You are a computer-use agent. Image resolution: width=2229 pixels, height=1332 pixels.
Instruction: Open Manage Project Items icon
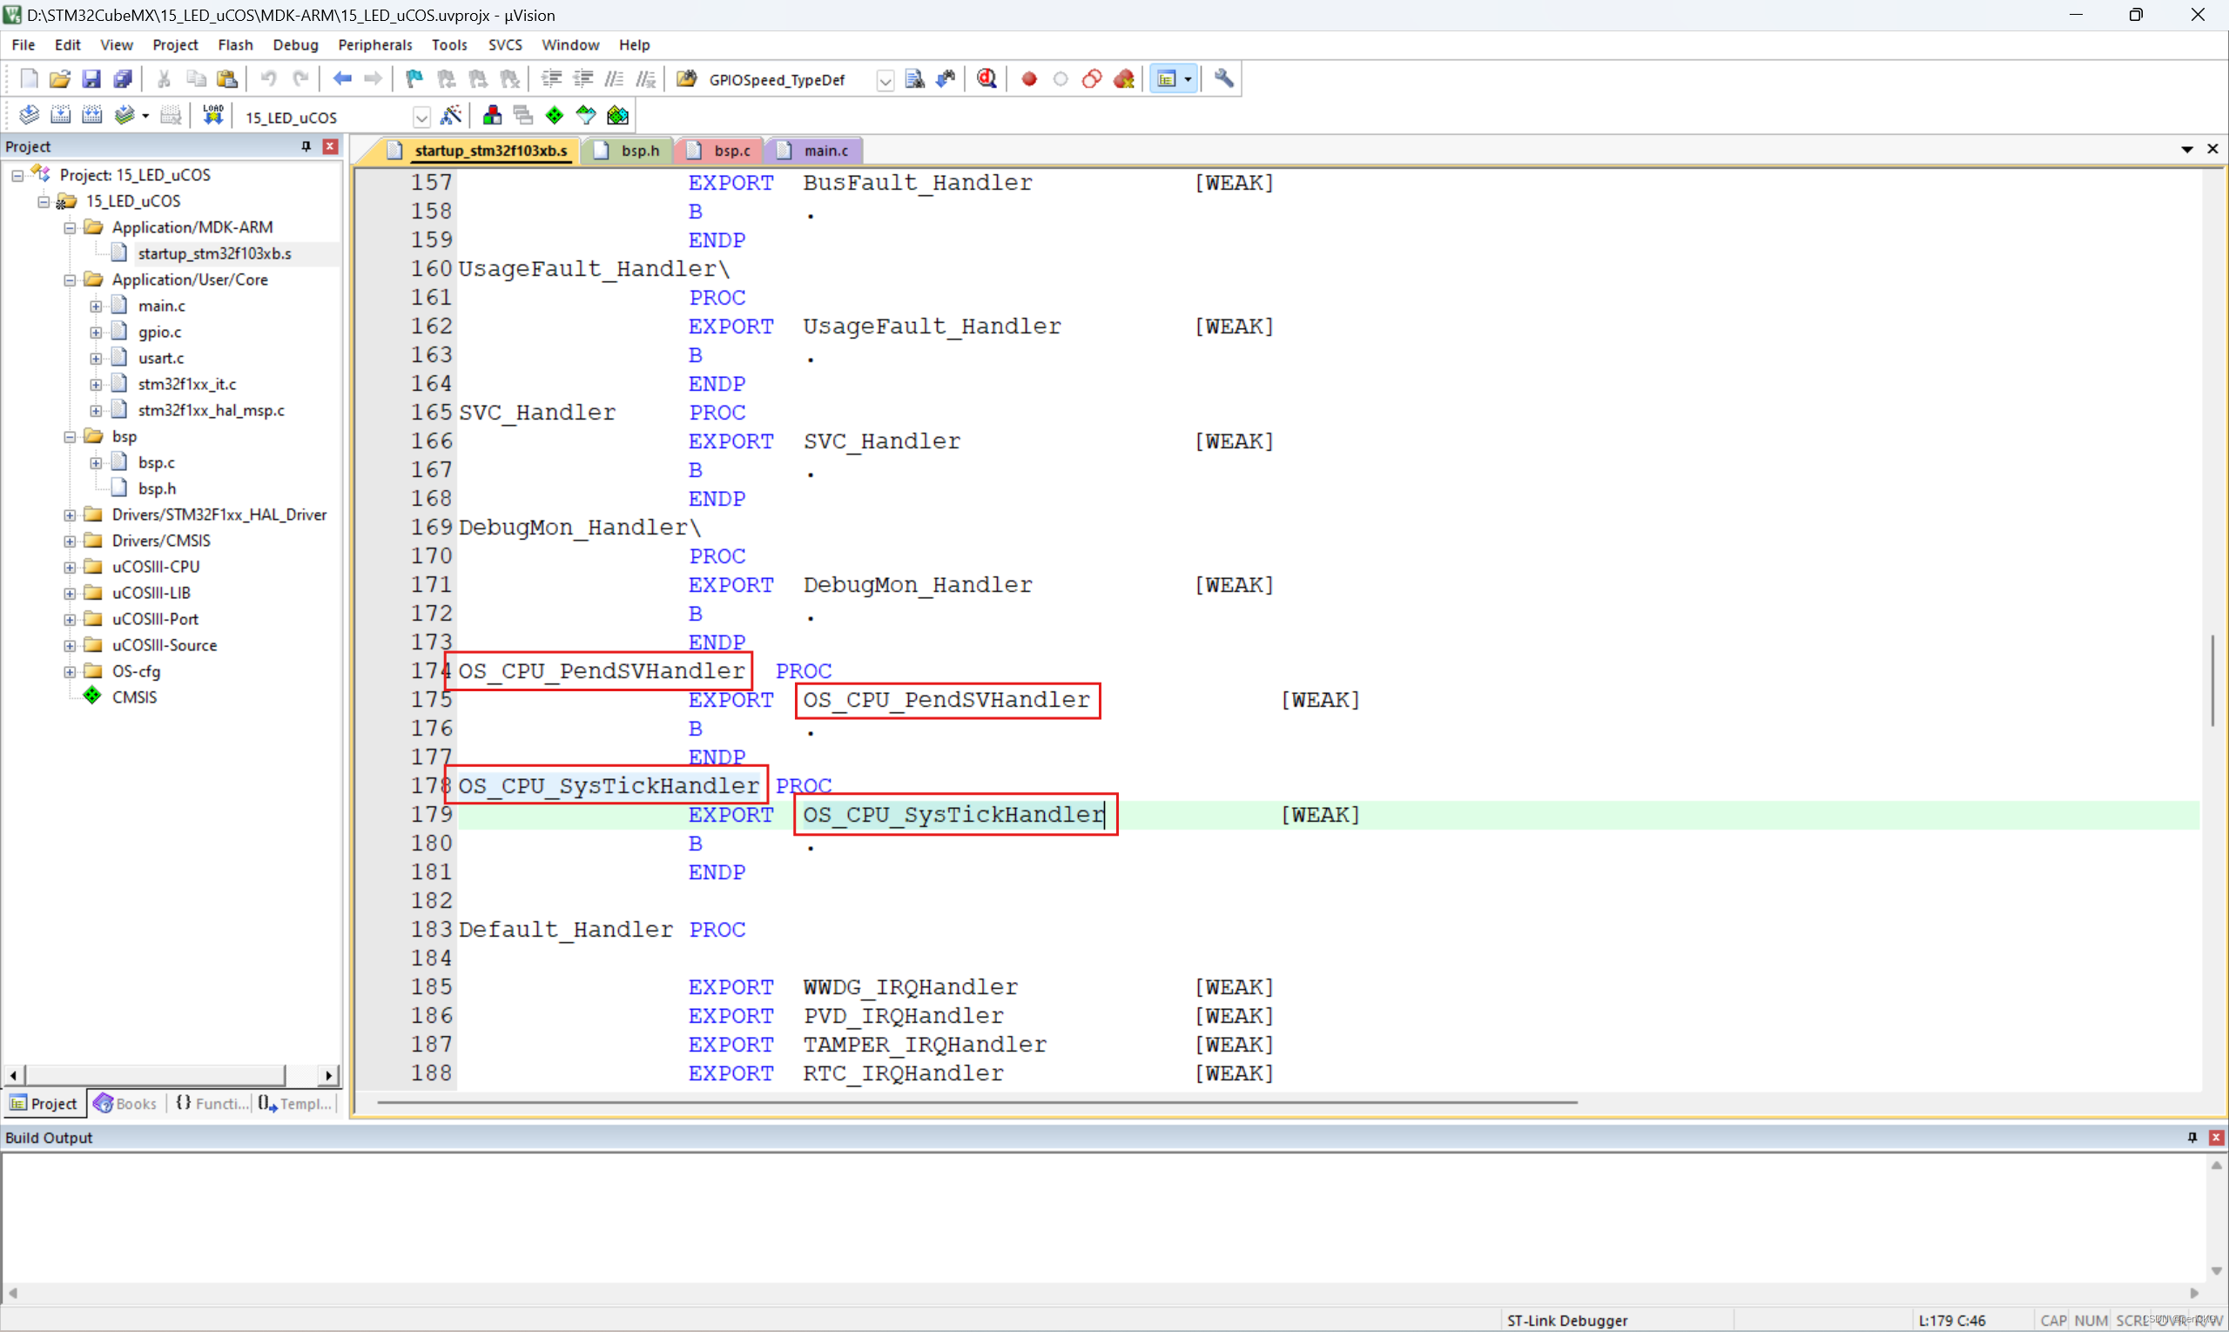[492, 116]
